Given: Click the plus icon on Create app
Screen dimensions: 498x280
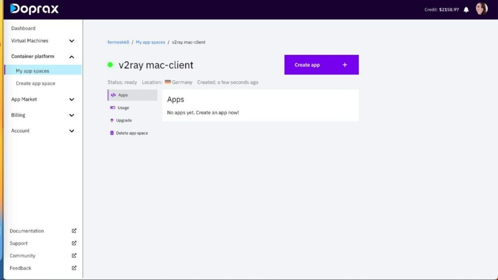Looking at the screenshot, I should tap(345, 65).
